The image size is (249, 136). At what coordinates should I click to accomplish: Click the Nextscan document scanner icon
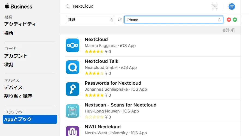pyautogui.click(x=72, y=111)
